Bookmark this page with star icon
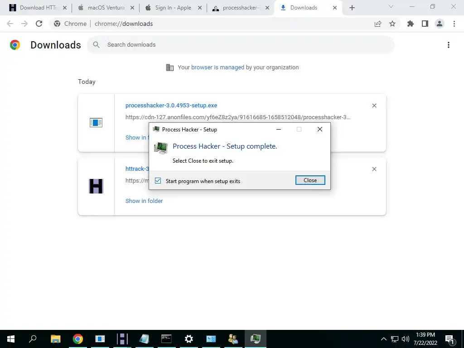This screenshot has width=464, height=348. 392,24
